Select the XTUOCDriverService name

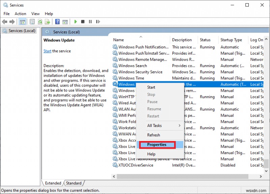click(x=136, y=165)
